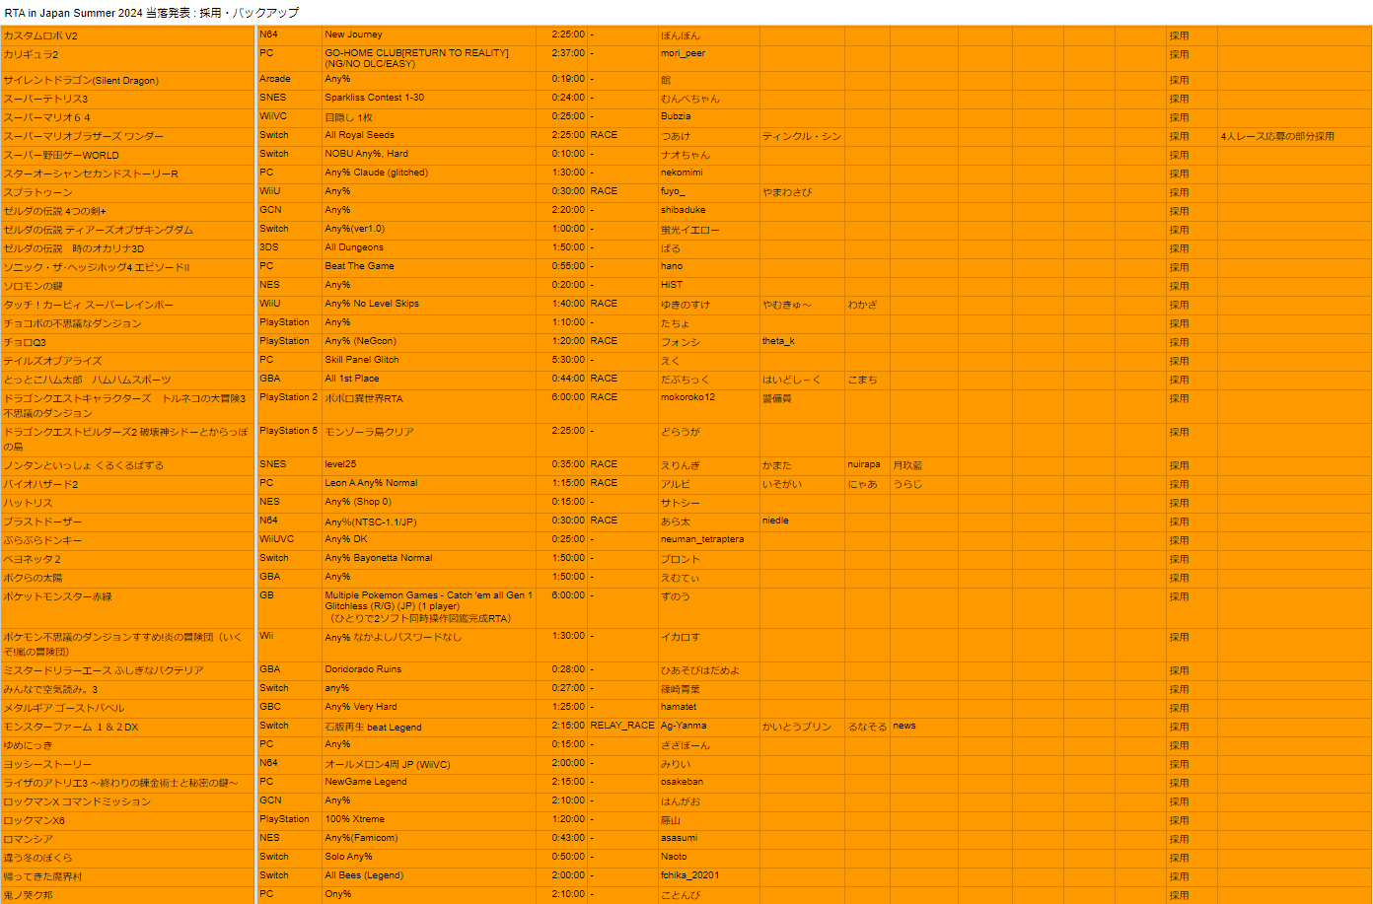The width and height of the screenshot is (1373, 904).
Task: Select the runner 'mokoroko12'
Action: [x=708, y=406]
